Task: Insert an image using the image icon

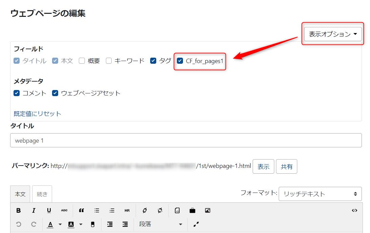Action: coord(207,210)
